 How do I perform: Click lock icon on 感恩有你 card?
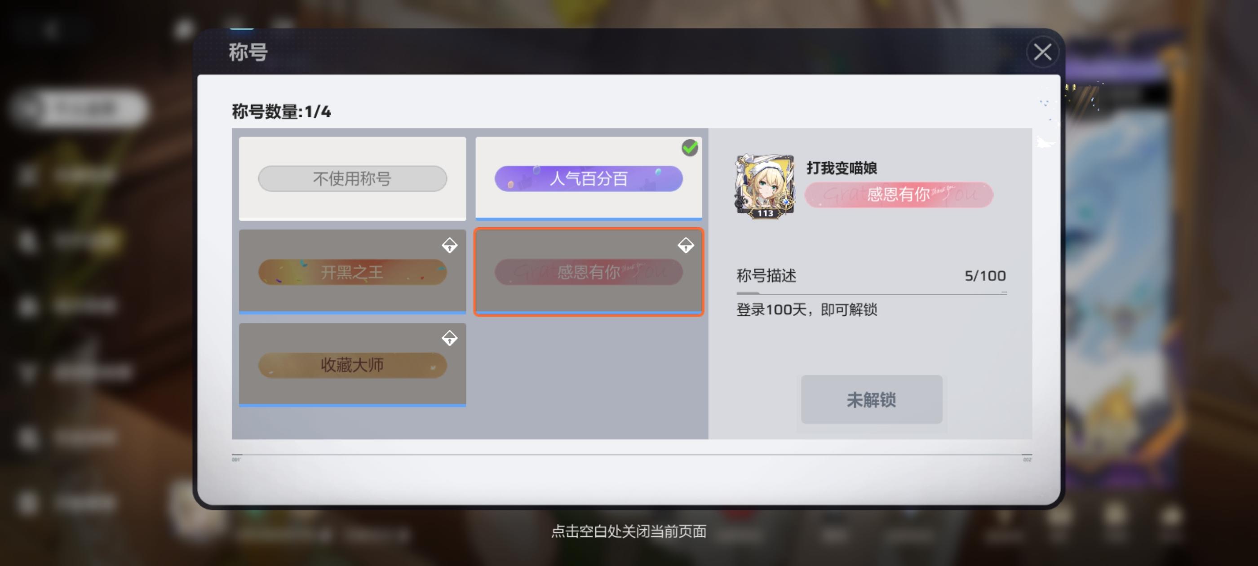point(686,245)
